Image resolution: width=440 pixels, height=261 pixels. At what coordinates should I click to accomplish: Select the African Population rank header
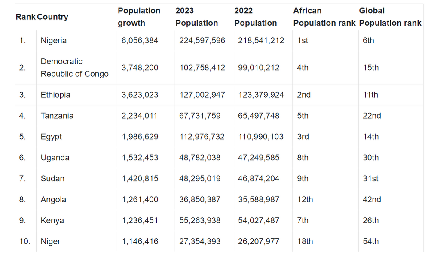324,17
